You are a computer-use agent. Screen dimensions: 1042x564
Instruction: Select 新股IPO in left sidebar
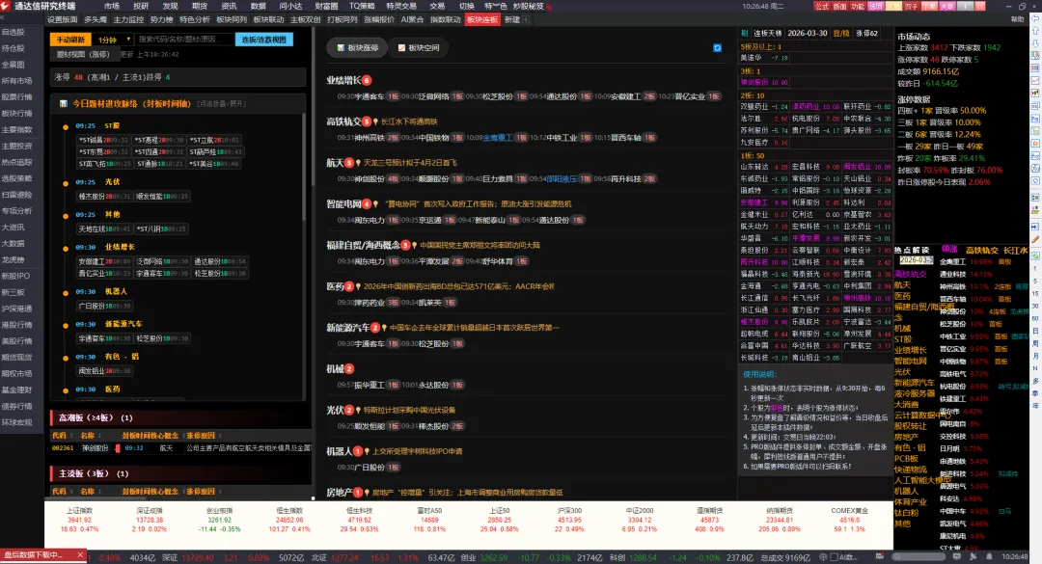point(15,276)
